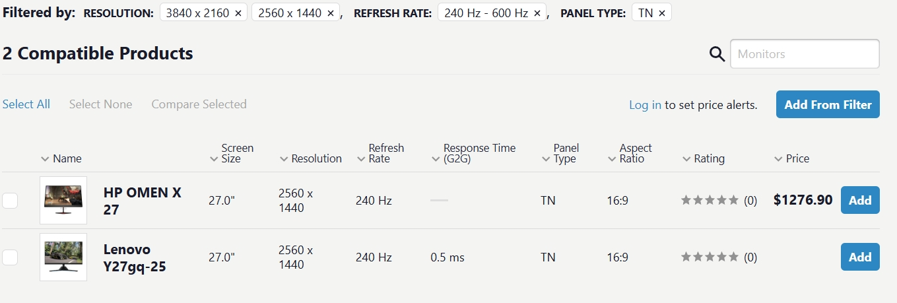
Task: Click the search magnifier icon
Action: pyautogui.click(x=717, y=54)
